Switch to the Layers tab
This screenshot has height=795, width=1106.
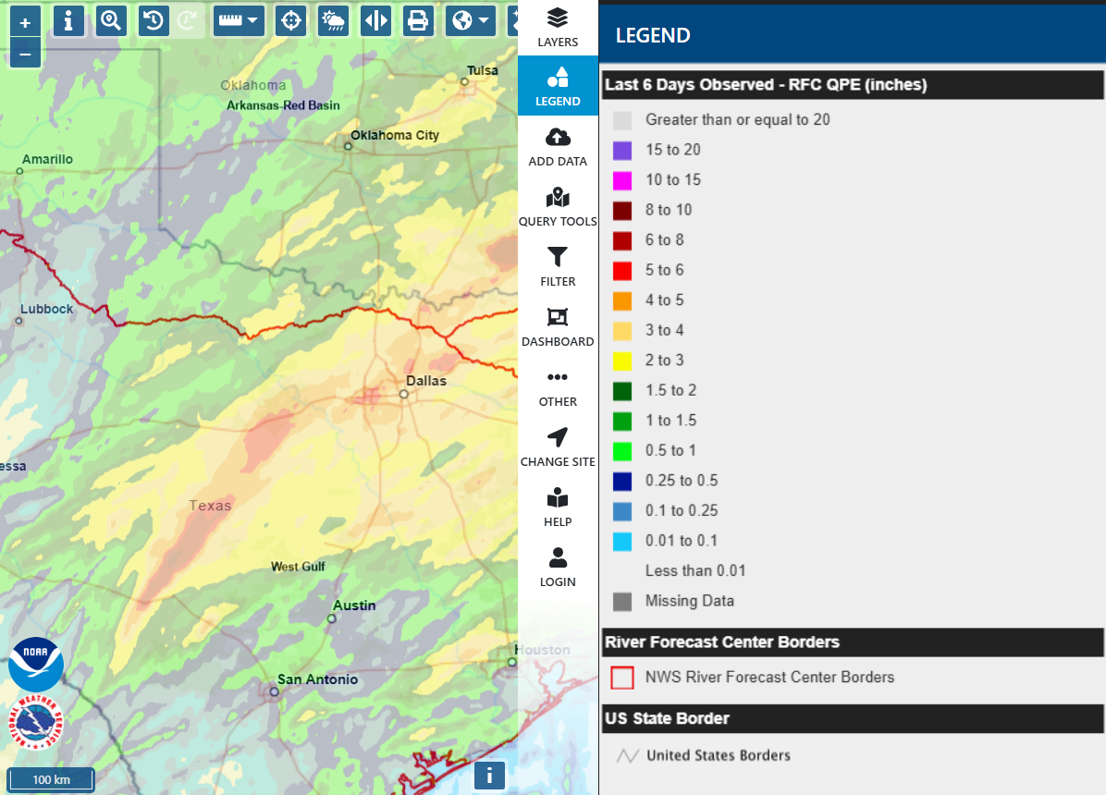click(558, 25)
